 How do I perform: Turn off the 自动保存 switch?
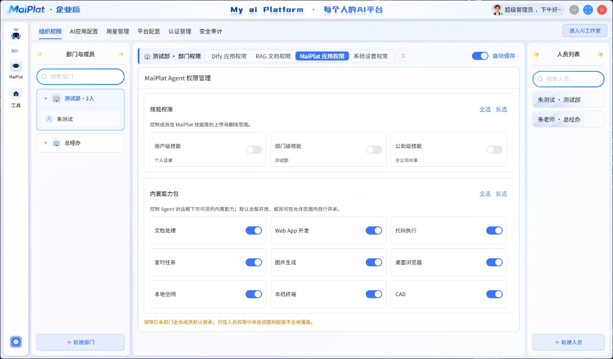480,56
